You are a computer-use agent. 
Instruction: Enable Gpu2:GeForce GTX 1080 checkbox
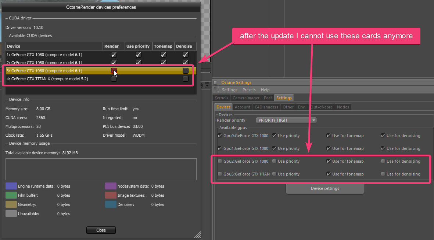click(x=220, y=161)
